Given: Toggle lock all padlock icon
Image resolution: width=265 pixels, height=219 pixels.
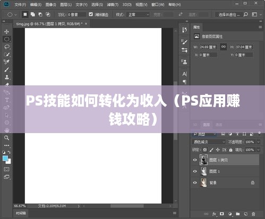Looking at the screenshot, I should pyautogui.click(x=230, y=150).
